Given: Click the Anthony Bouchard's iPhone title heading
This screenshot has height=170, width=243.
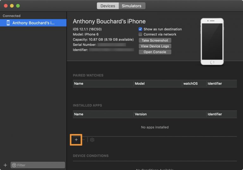Looking at the screenshot, I should point(109,21).
